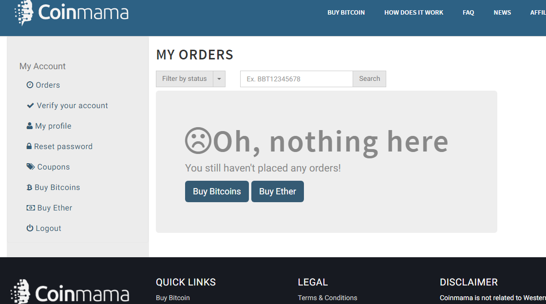This screenshot has width=546, height=304.
Task: Click the tags icon next to Coupons
Action: pos(31,167)
